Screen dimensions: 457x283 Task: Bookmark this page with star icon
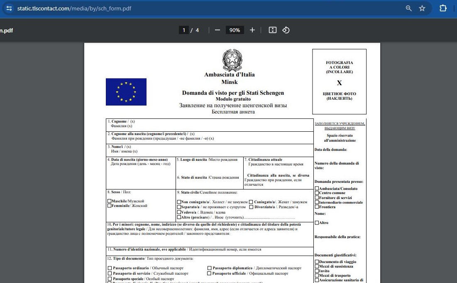click(x=422, y=8)
